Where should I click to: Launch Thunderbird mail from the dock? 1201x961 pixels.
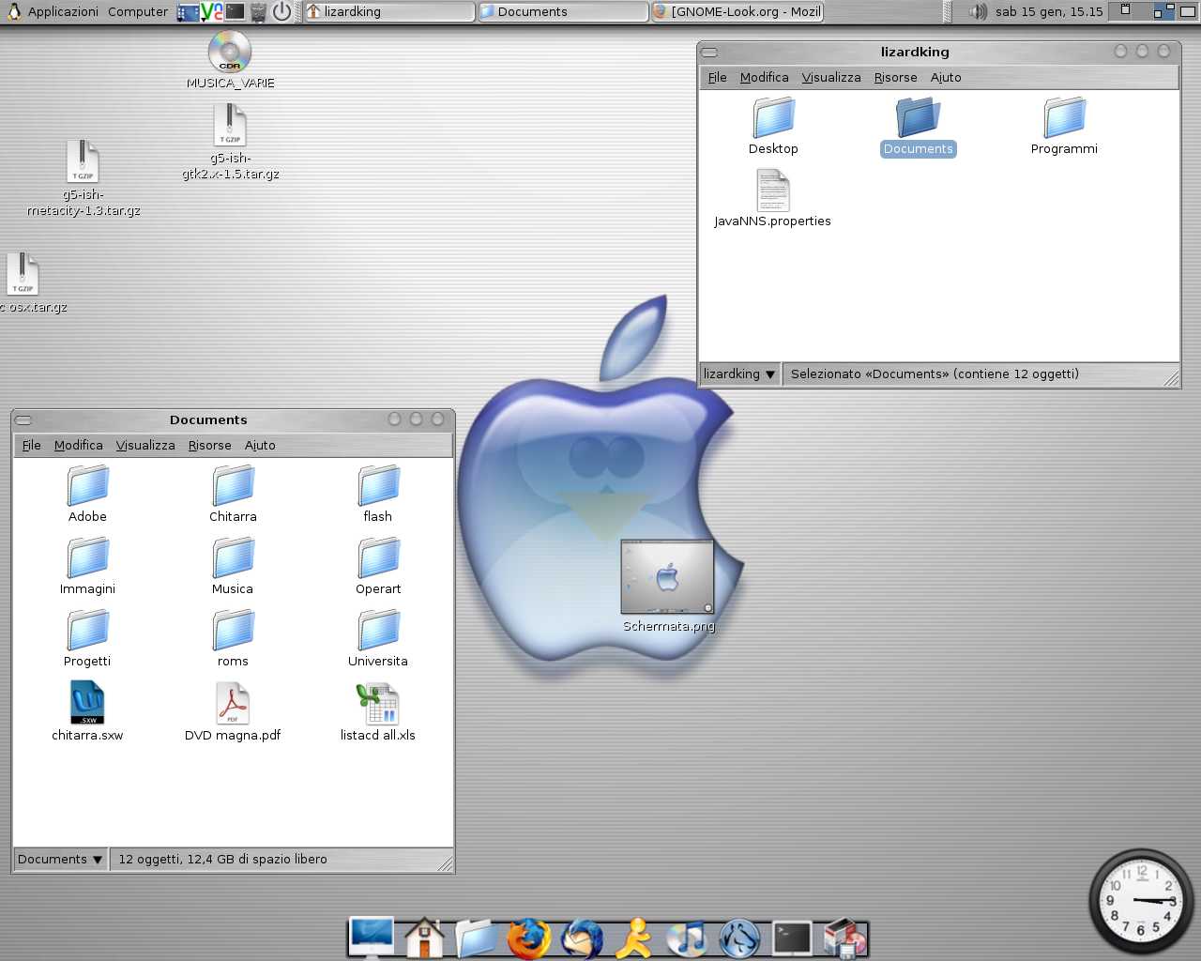coord(582,938)
